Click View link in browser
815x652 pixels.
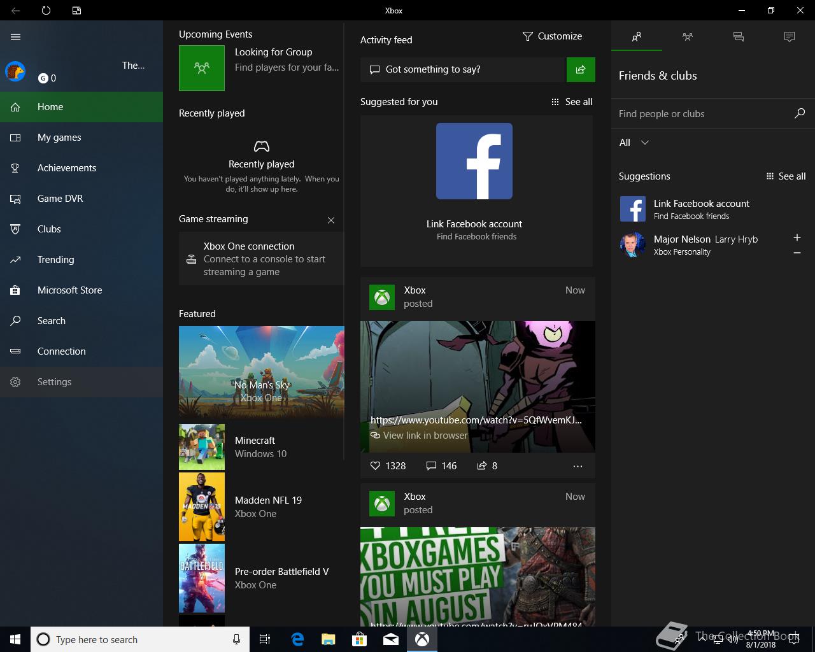pos(420,436)
